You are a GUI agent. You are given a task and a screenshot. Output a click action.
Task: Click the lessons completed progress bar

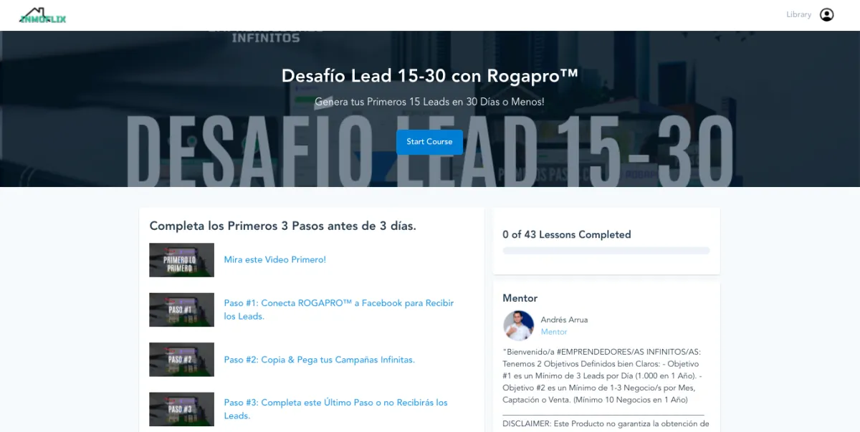coord(606,251)
